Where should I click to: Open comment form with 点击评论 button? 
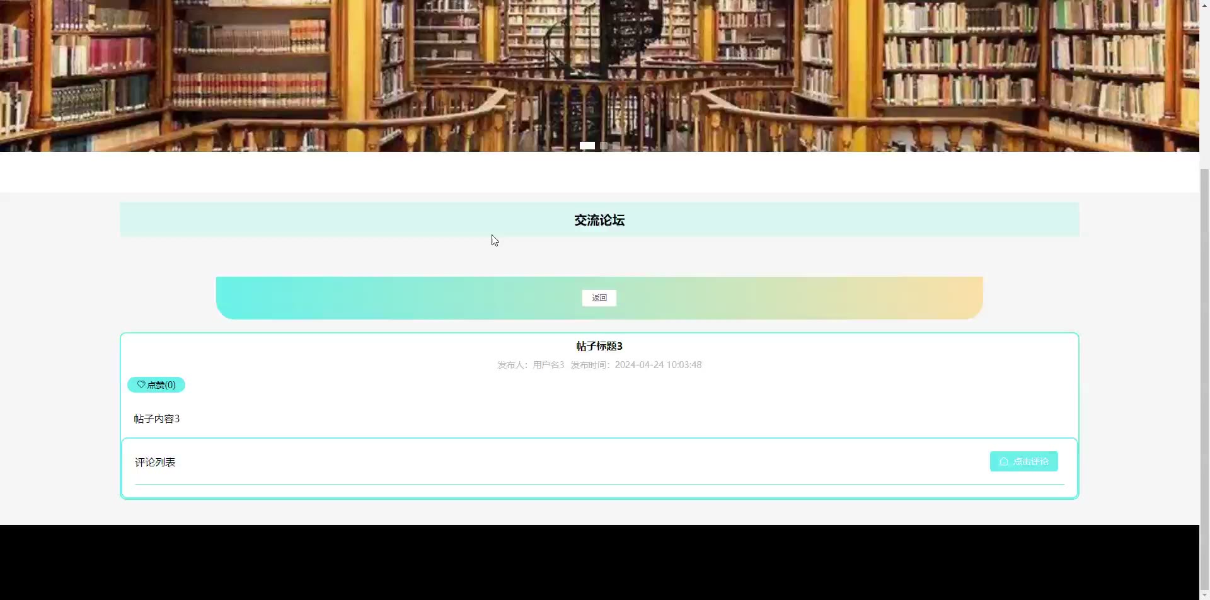(x=1023, y=461)
